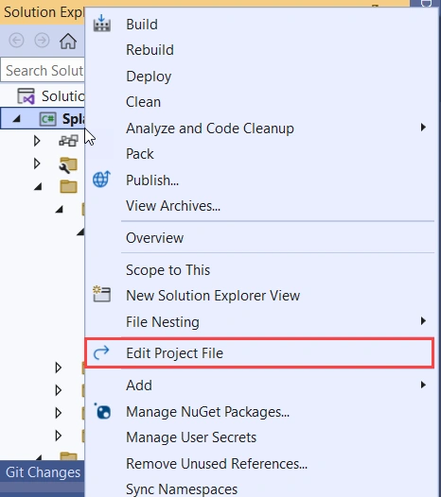Screen dimensions: 441x497
Task: Click the back arrow in Solution Explorer toolbar
Action: (16, 41)
